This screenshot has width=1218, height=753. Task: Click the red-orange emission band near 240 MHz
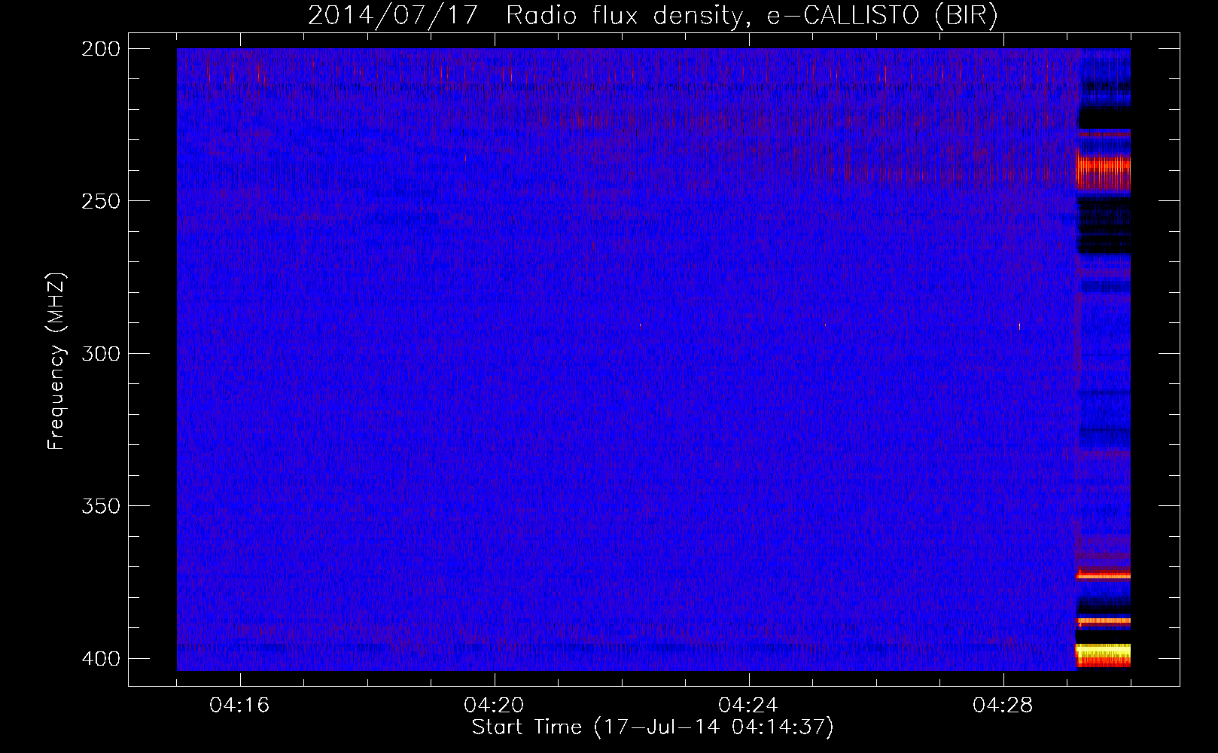[x=1104, y=171]
